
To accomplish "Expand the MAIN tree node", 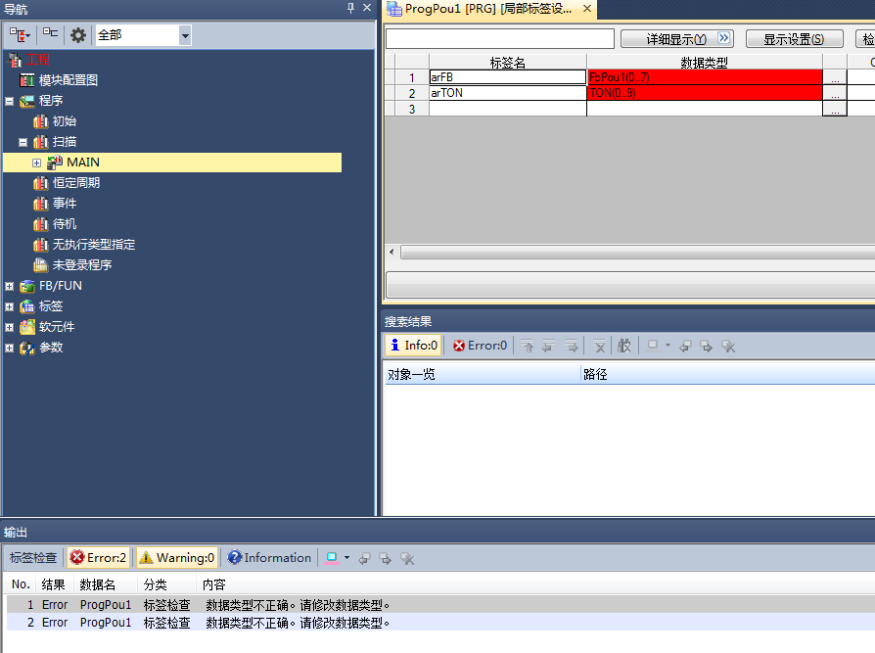I will pos(37,163).
